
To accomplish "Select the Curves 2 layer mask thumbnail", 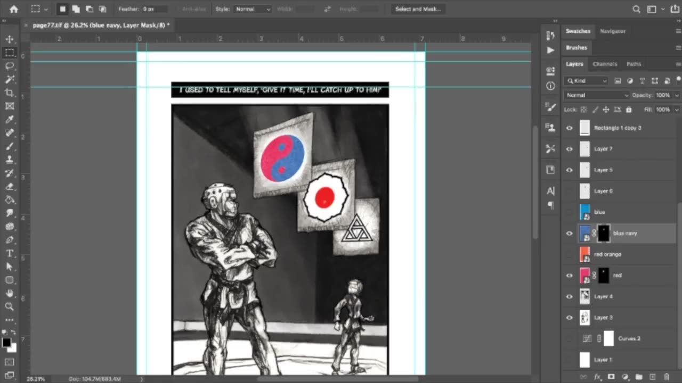I will click(608, 338).
